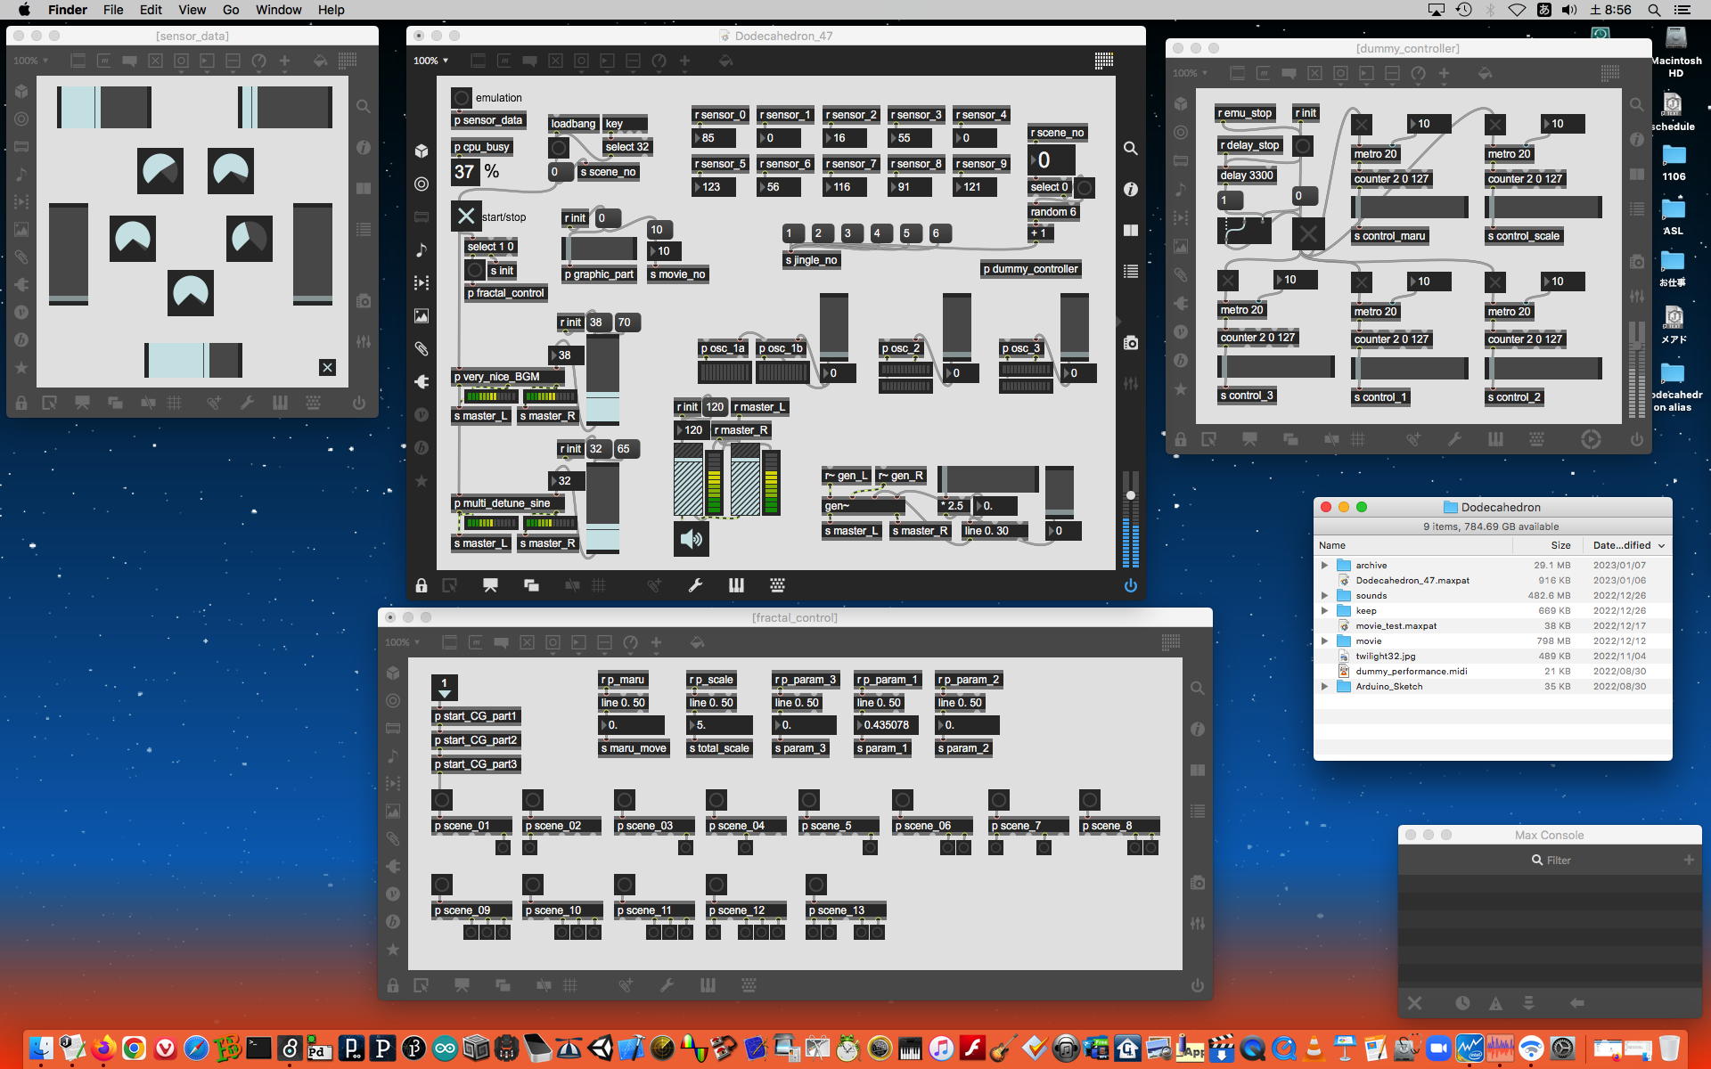Click the power audio icon in Dodecahedron_47

[x=1130, y=585]
